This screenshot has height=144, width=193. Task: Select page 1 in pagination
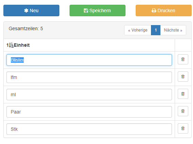[156, 30]
